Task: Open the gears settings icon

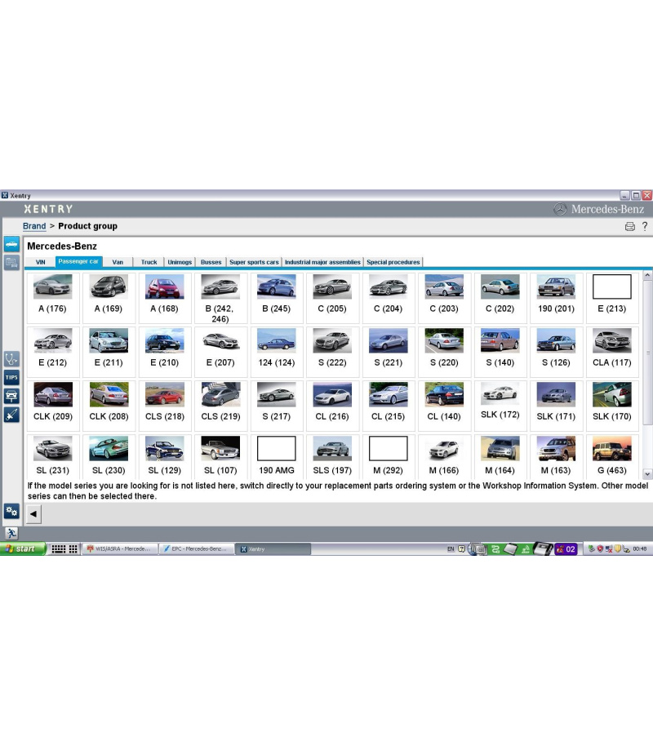Action: coord(11,511)
